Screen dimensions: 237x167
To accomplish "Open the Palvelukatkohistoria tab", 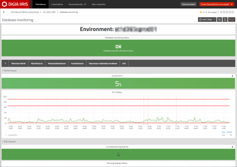I will click(57, 63).
